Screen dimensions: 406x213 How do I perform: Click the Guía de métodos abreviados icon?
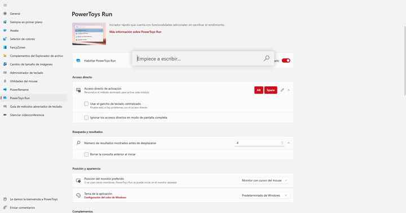coord(5,106)
